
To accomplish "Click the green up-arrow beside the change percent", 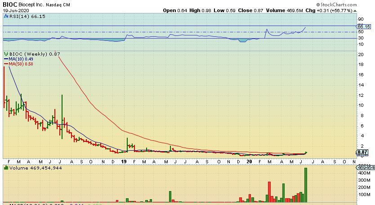I will click(x=355, y=11).
